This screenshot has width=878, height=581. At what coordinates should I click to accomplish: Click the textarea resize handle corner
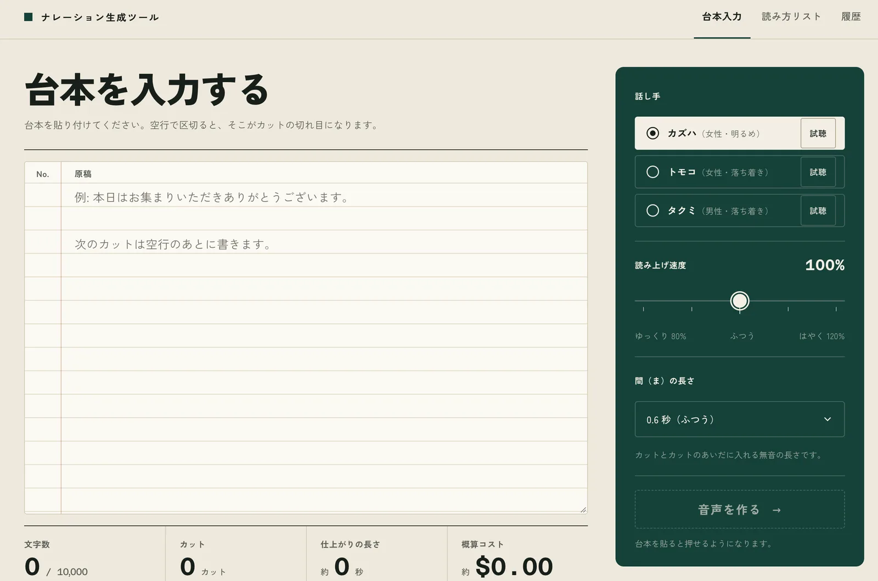coord(583,509)
